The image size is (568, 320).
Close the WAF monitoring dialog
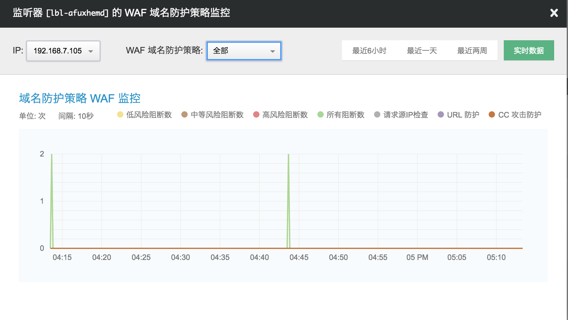pos(554,13)
